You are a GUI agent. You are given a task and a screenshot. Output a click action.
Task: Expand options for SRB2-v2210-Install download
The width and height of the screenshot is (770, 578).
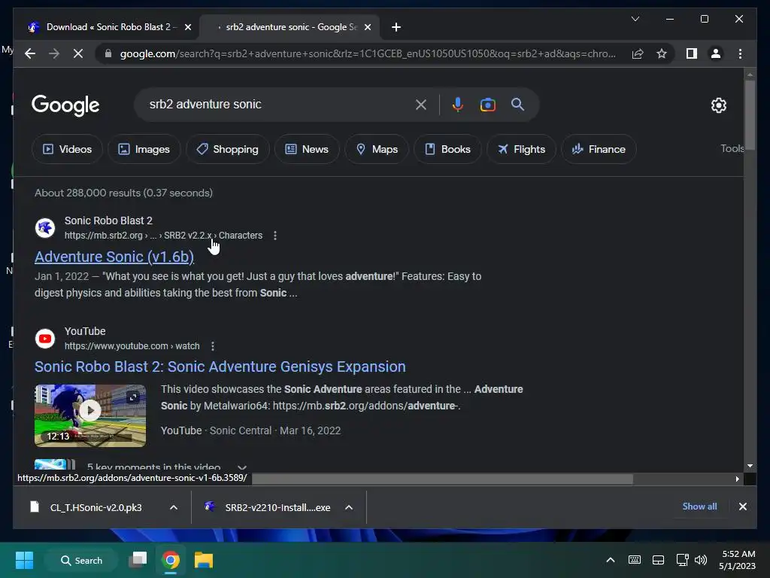click(349, 507)
